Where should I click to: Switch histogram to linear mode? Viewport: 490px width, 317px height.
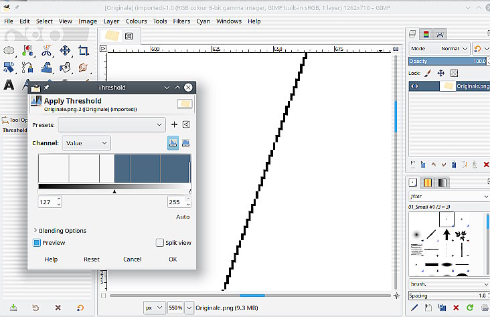click(x=173, y=142)
